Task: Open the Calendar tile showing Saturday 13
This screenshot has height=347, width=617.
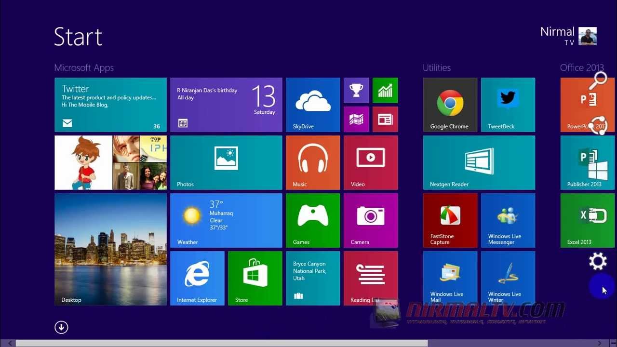Action: click(226, 105)
